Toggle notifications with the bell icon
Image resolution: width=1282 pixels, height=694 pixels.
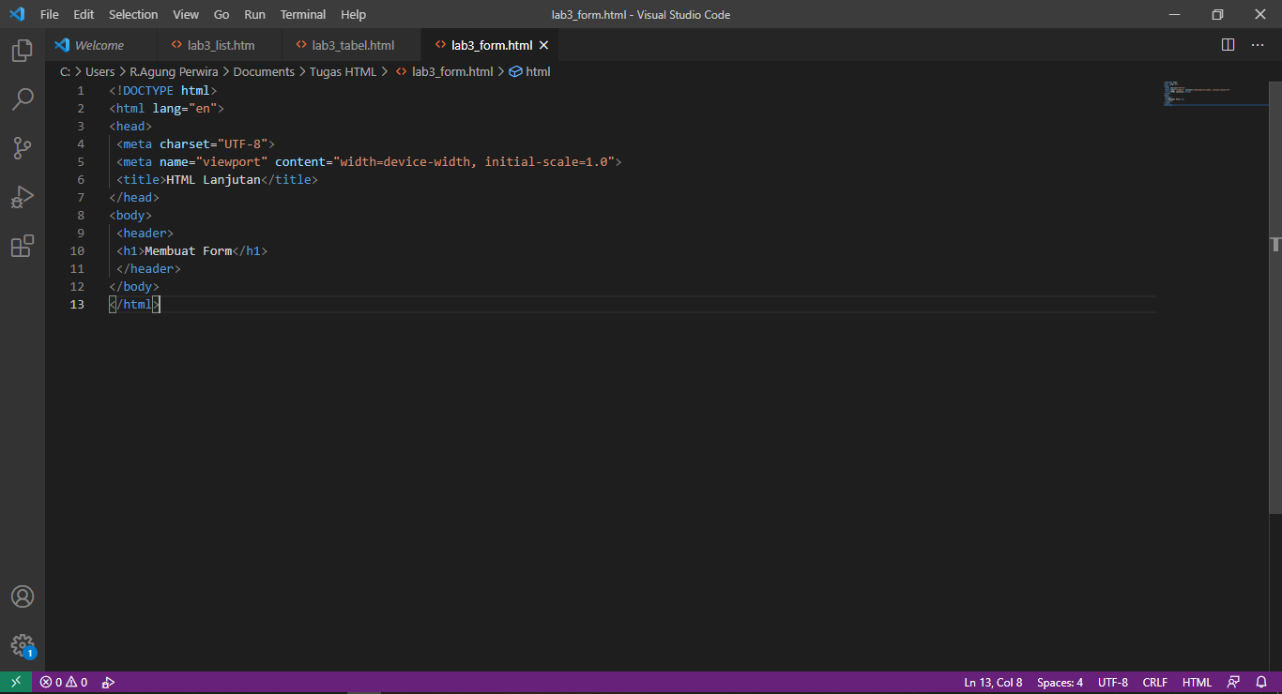pyautogui.click(x=1260, y=682)
